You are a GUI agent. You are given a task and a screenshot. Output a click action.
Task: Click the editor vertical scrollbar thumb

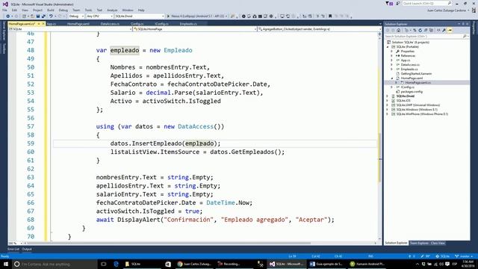(x=379, y=158)
